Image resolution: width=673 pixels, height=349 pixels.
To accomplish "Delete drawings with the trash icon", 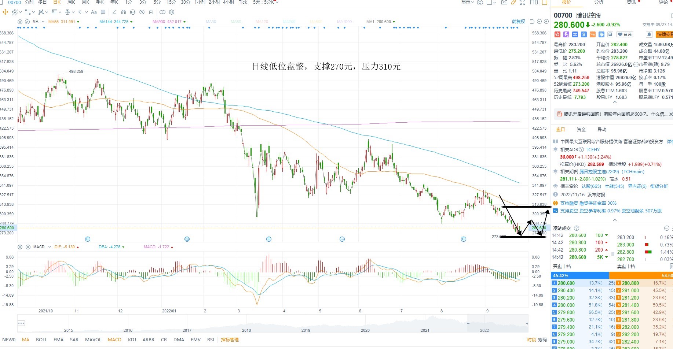I will [x=151, y=12].
